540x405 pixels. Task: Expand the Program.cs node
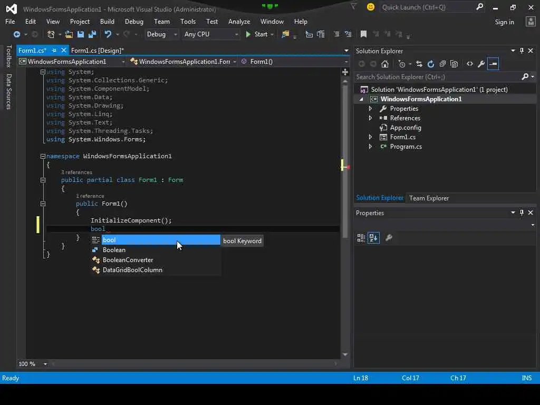tap(370, 147)
